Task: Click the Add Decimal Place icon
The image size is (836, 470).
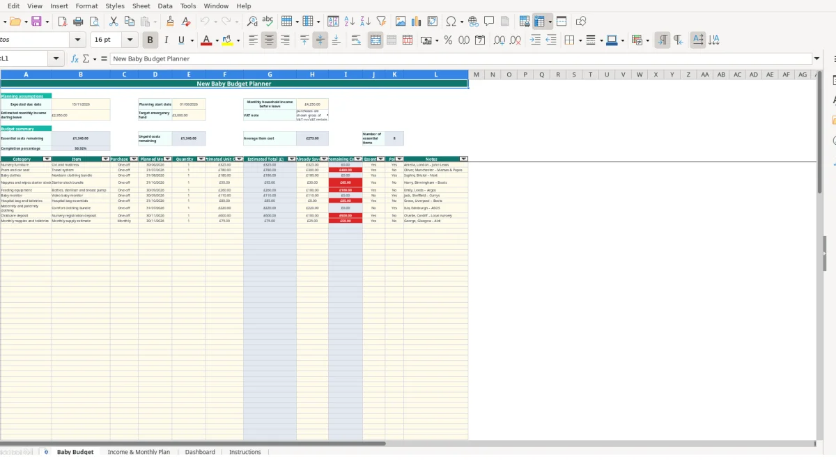Action: [x=500, y=40]
